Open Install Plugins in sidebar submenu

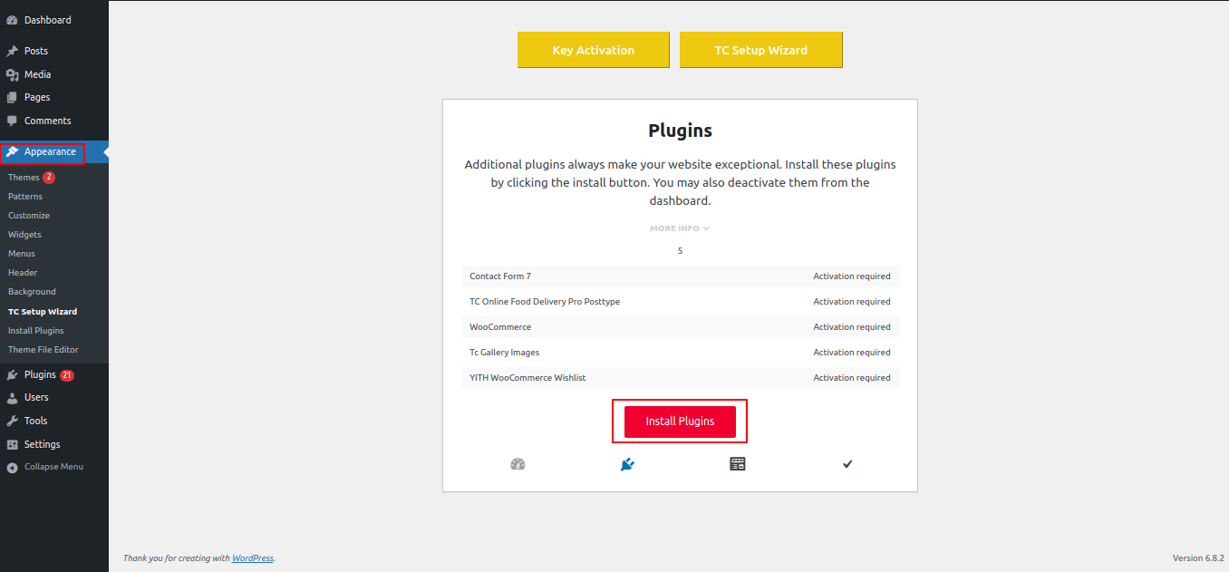pos(36,331)
